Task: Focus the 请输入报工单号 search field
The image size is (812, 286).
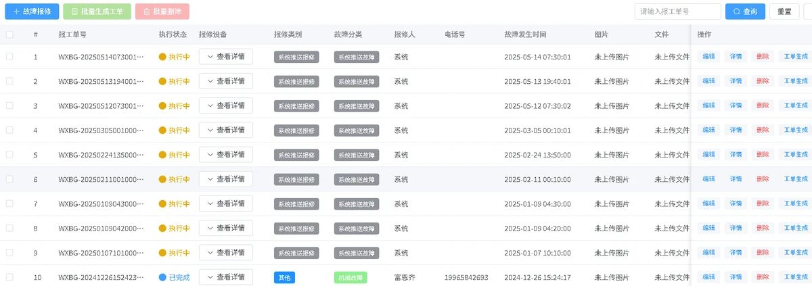Action: [678, 11]
